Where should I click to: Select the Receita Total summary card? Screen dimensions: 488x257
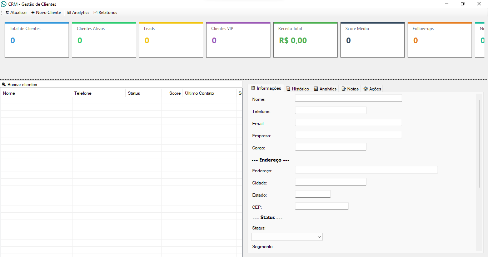(305, 40)
